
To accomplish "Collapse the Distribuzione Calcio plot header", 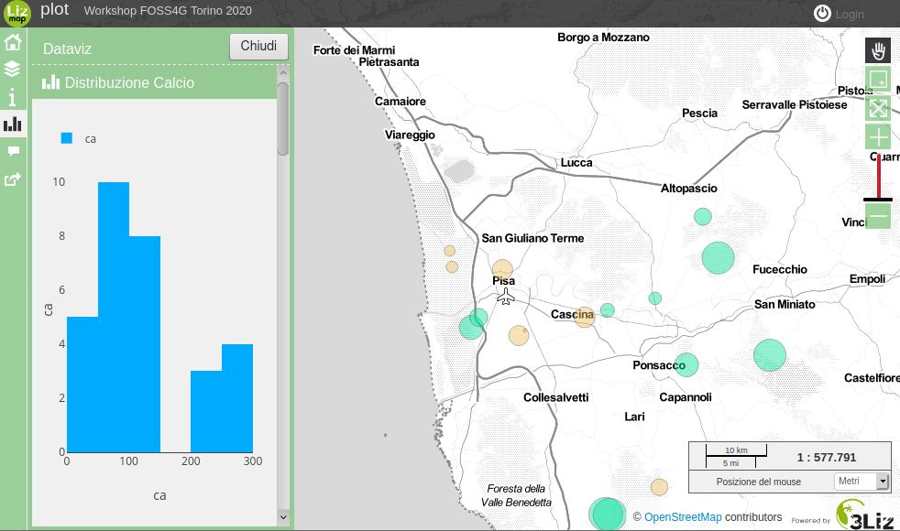I will tap(128, 83).
